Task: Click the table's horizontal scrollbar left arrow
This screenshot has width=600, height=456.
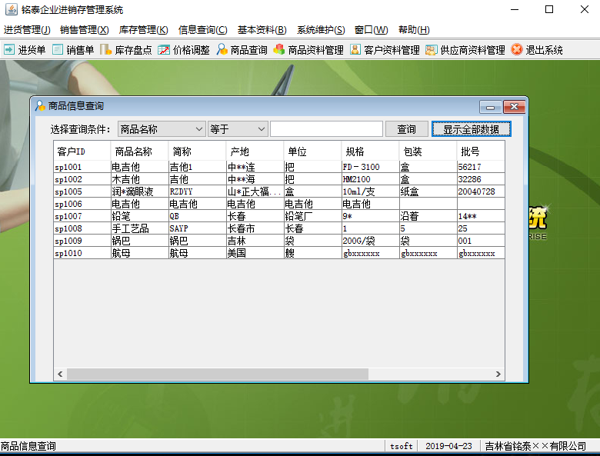Action: pos(60,374)
